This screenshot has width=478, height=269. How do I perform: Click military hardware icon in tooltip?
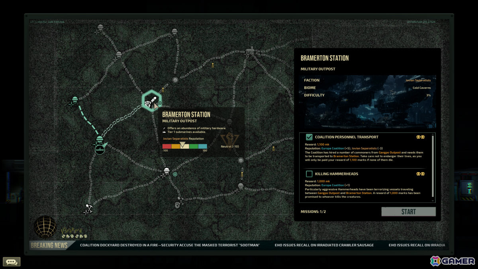tap(164, 128)
